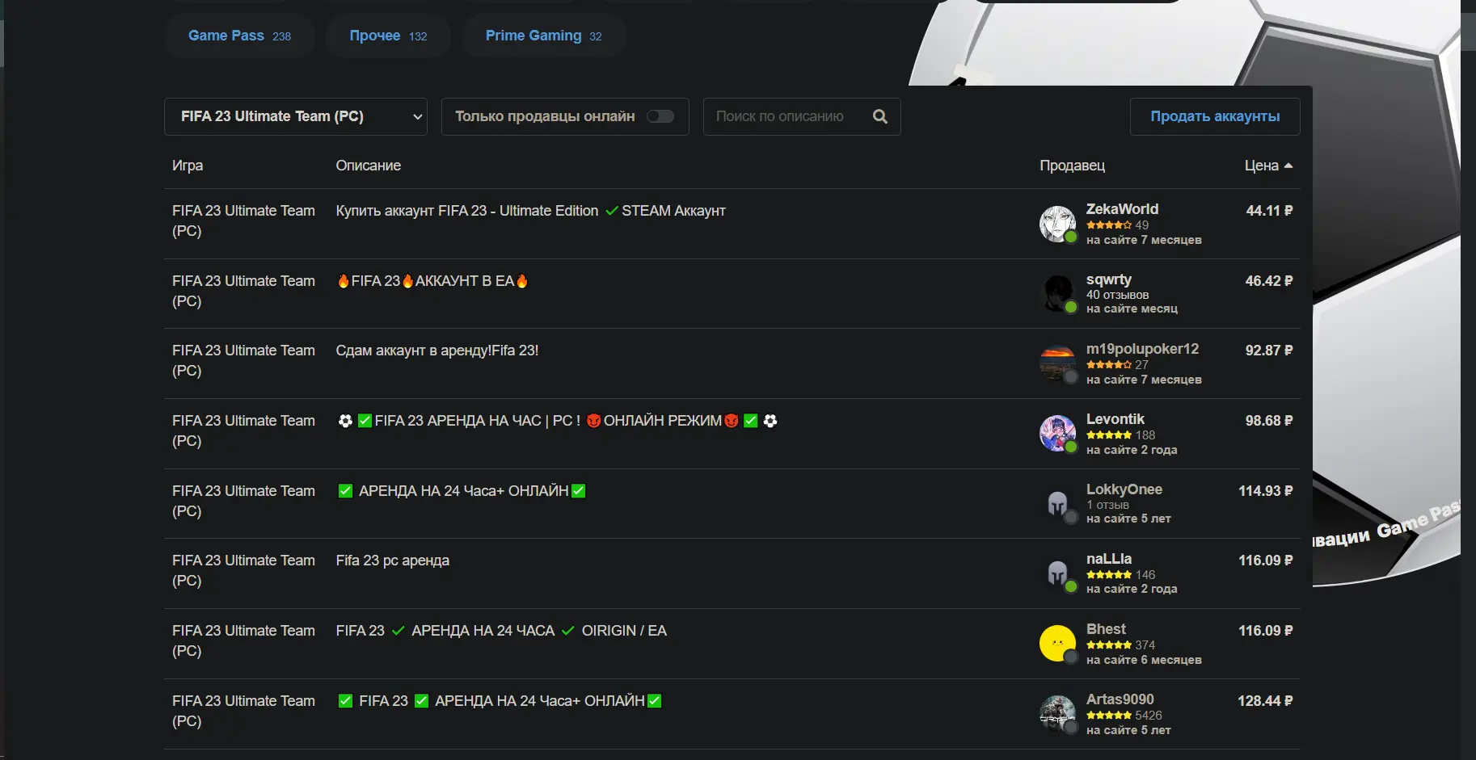The width and height of the screenshot is (1476, 760).
Task: Click the search magnifier icon
Action: (x=880, y=116)
